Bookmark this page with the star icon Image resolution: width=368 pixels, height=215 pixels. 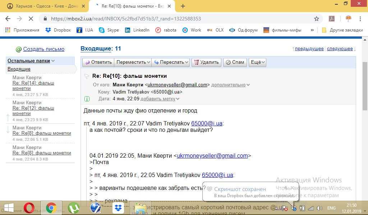[317, 19]
